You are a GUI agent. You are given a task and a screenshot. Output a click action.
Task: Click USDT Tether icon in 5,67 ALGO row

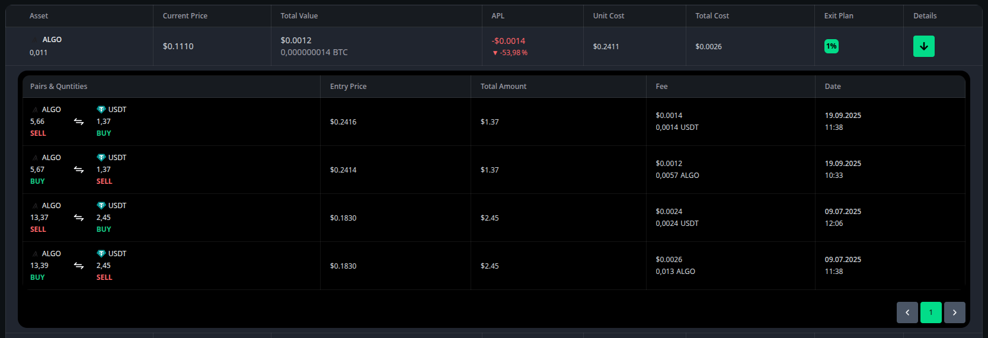[x=101, y=158]
